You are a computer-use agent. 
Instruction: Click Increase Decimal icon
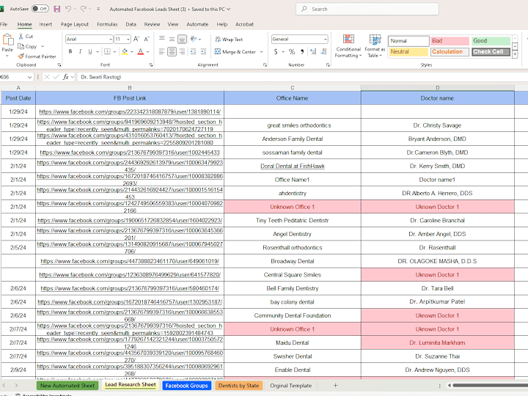313,51
